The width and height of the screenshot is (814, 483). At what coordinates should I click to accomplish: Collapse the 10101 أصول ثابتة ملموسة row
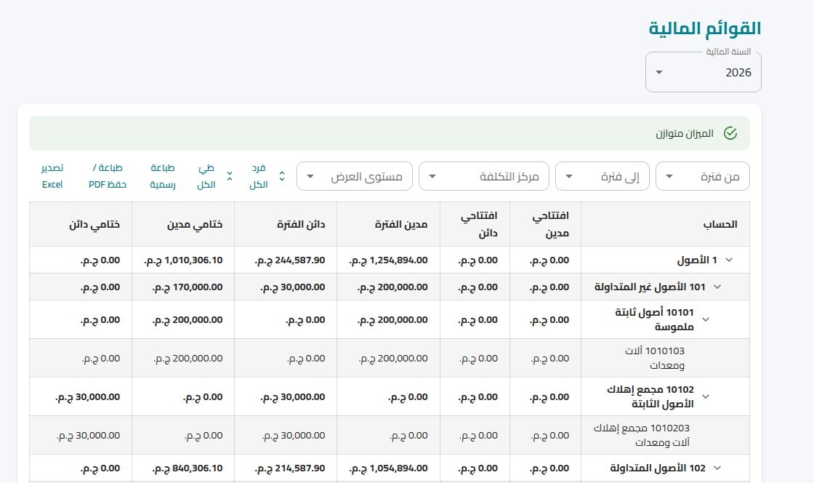click(706, 319)
